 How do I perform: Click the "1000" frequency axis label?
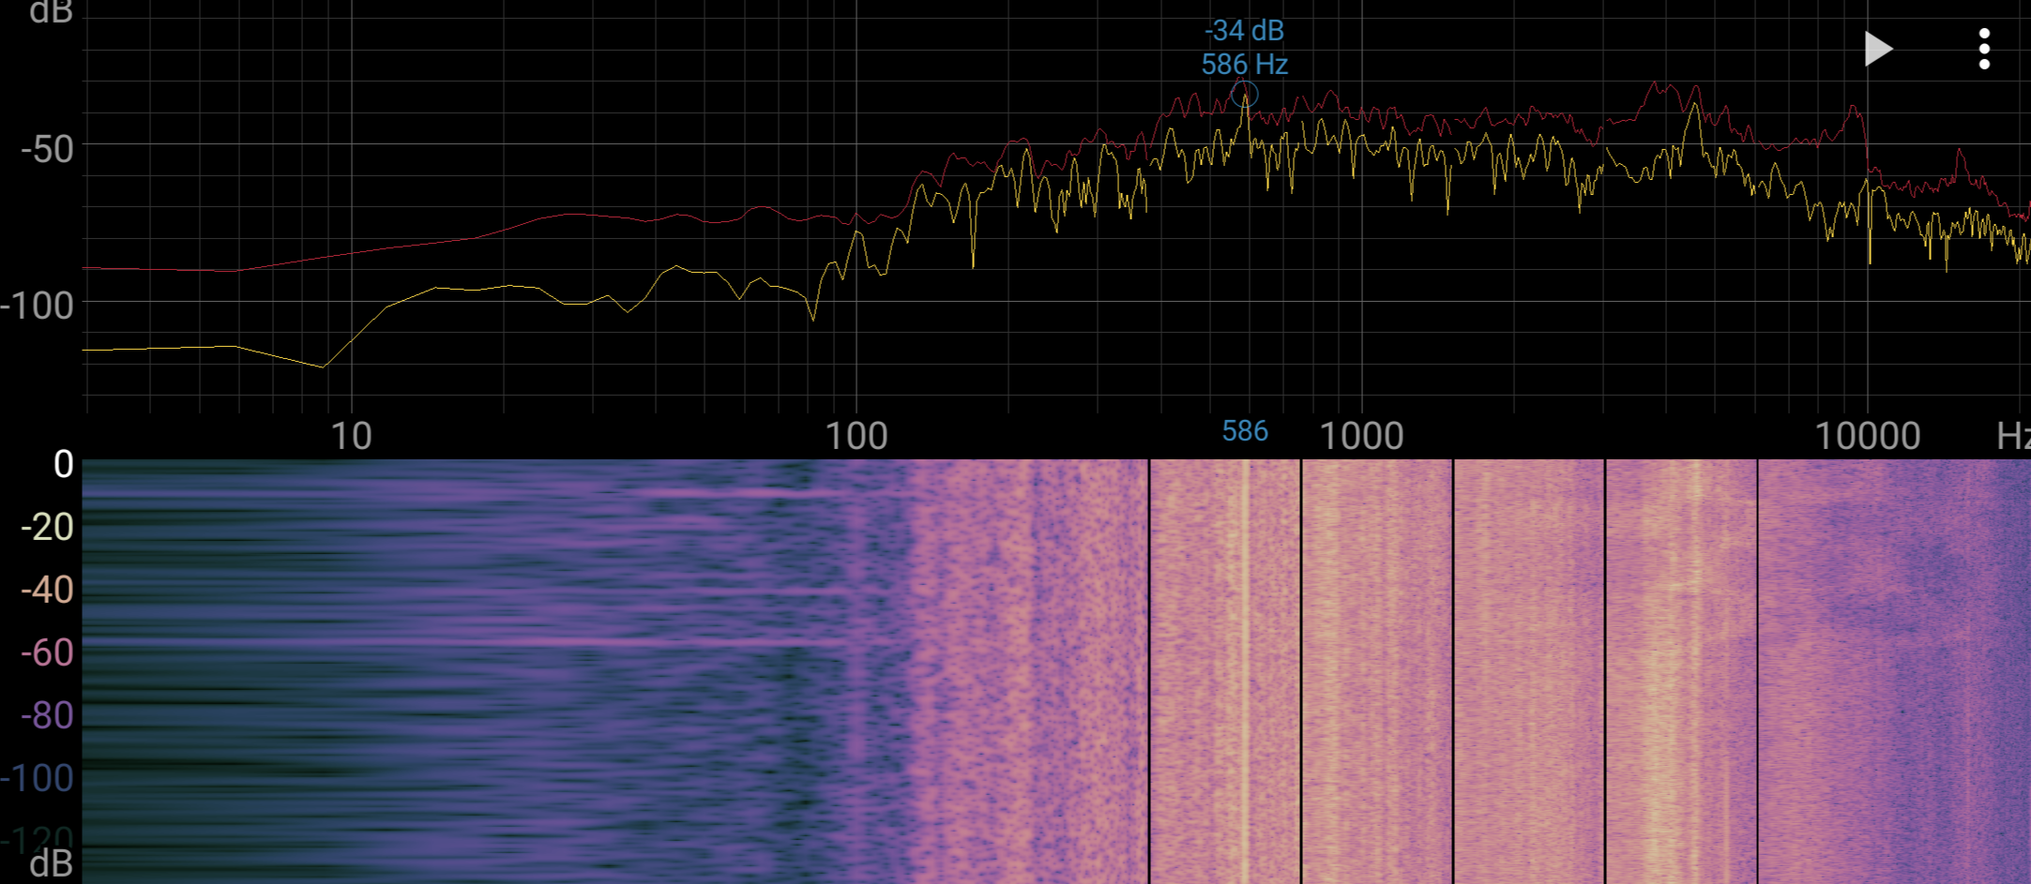(x=1361, y=436)
